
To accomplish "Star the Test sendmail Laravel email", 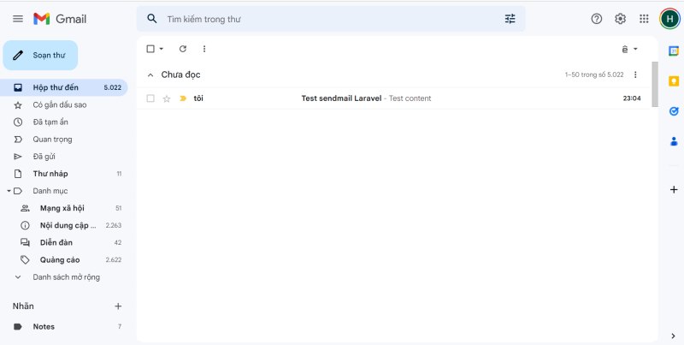I will (x=166, y=98).
